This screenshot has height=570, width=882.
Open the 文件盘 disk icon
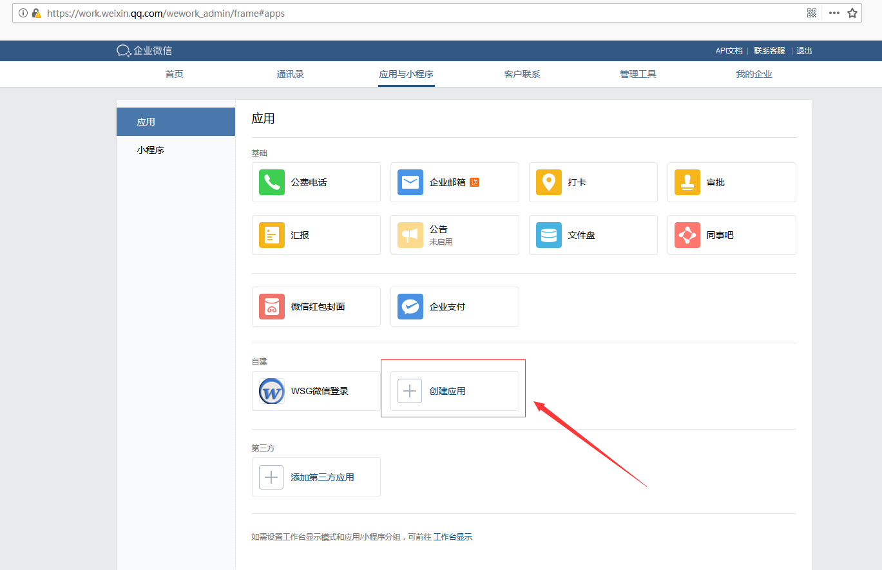[x=549, y=235]
